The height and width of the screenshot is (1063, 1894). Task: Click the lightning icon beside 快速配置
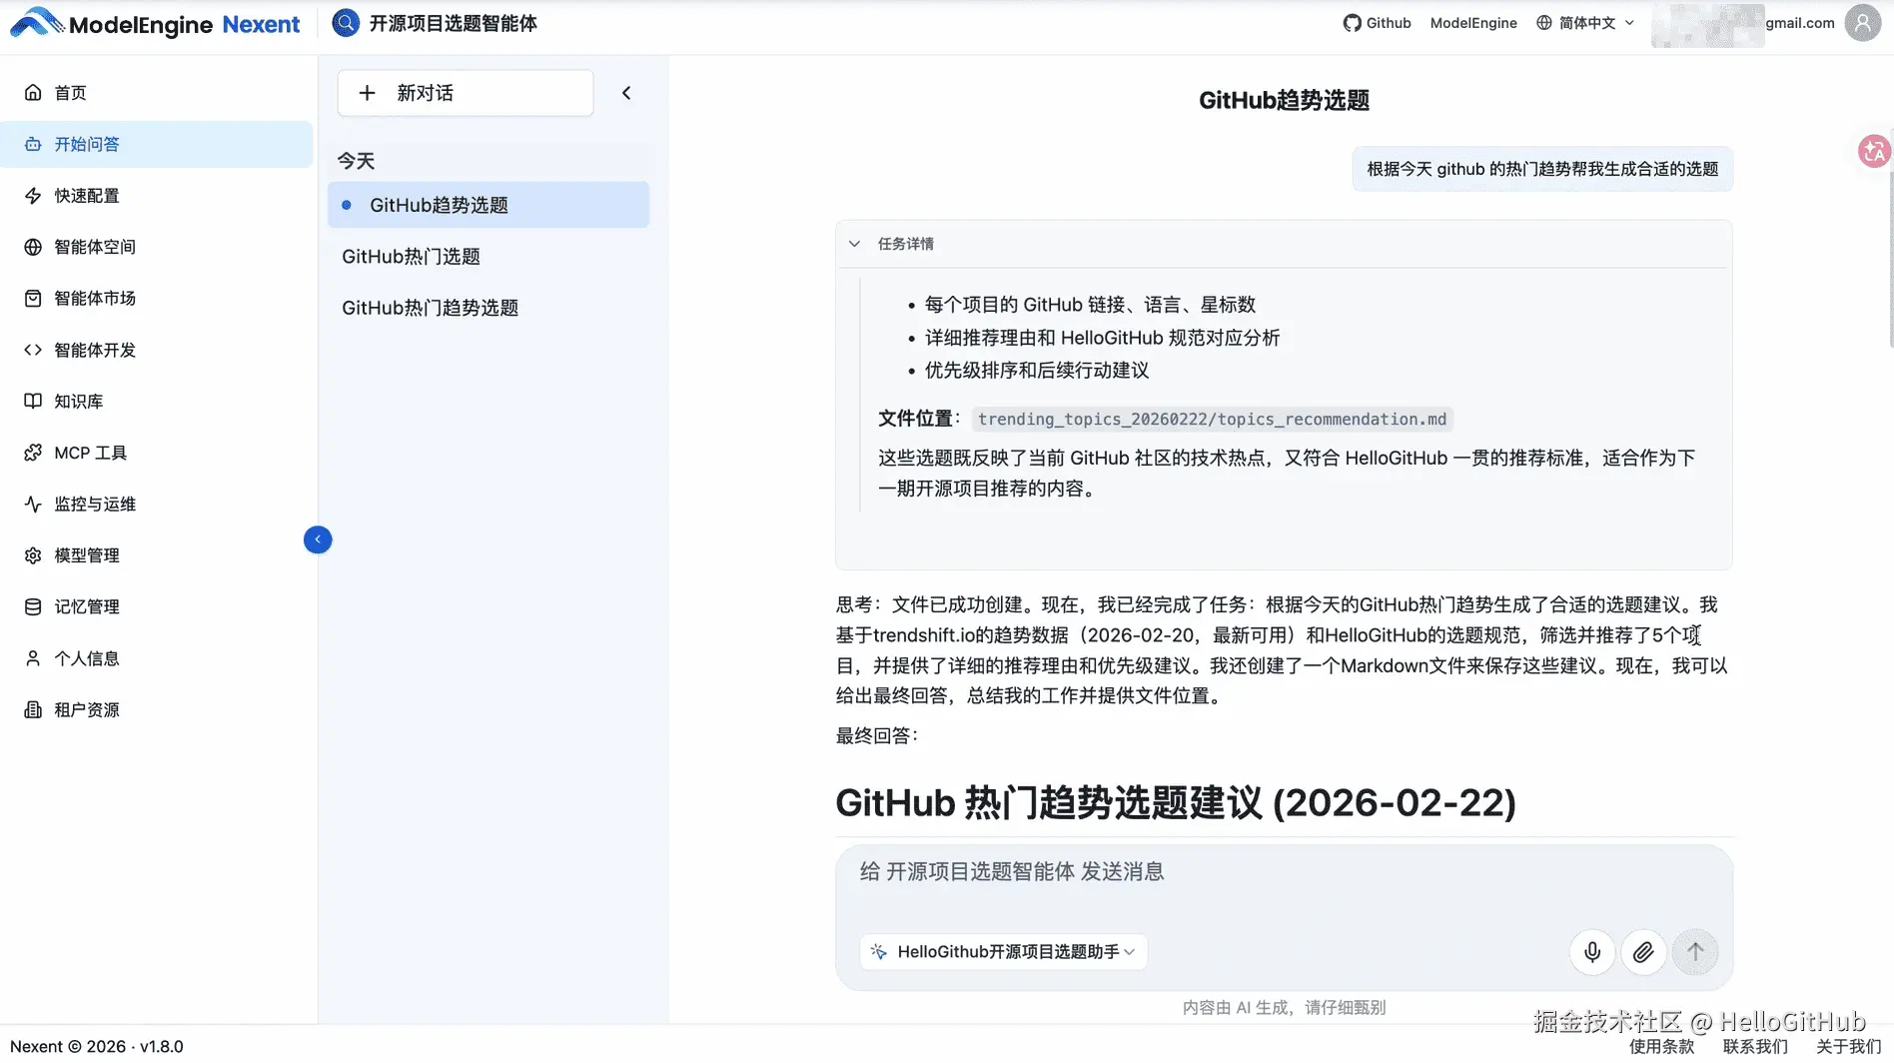pos(33,196)
